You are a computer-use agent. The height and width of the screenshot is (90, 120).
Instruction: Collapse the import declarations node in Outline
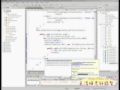99,13
